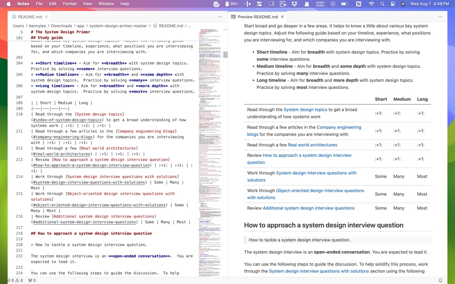Screen dimensions: 455x284
Task: Open Real world architectures link in preview
Action: (313, 145)
